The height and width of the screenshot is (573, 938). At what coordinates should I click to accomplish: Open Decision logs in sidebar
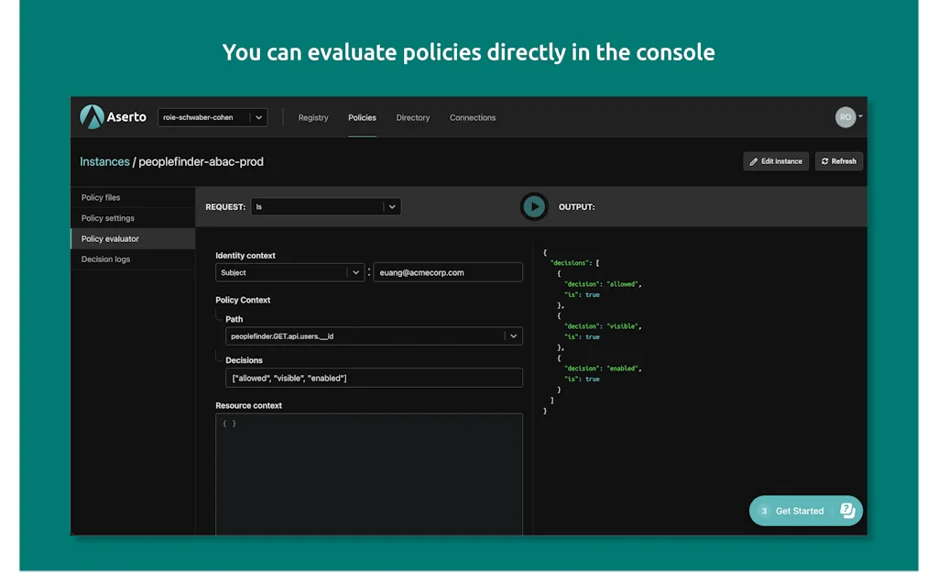coord(105,259)
